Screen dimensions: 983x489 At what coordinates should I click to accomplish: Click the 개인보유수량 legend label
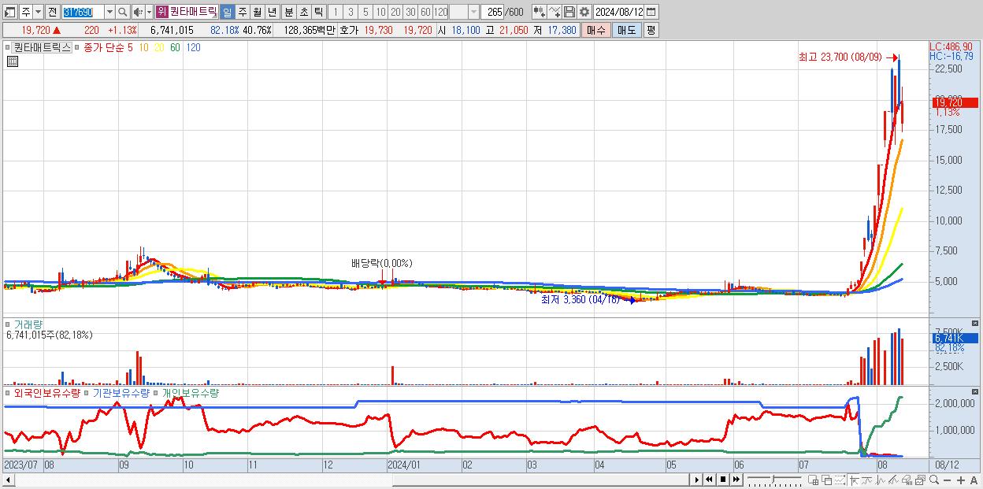(x=190, y=392)
